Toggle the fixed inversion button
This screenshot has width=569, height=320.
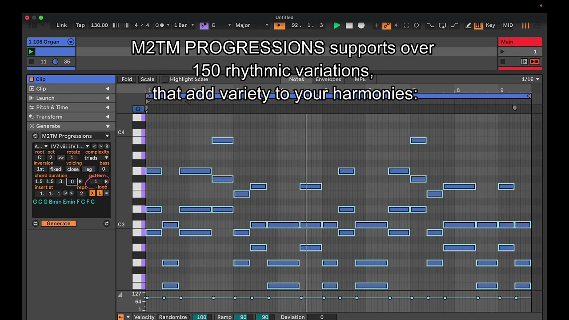tap(56, 169)
